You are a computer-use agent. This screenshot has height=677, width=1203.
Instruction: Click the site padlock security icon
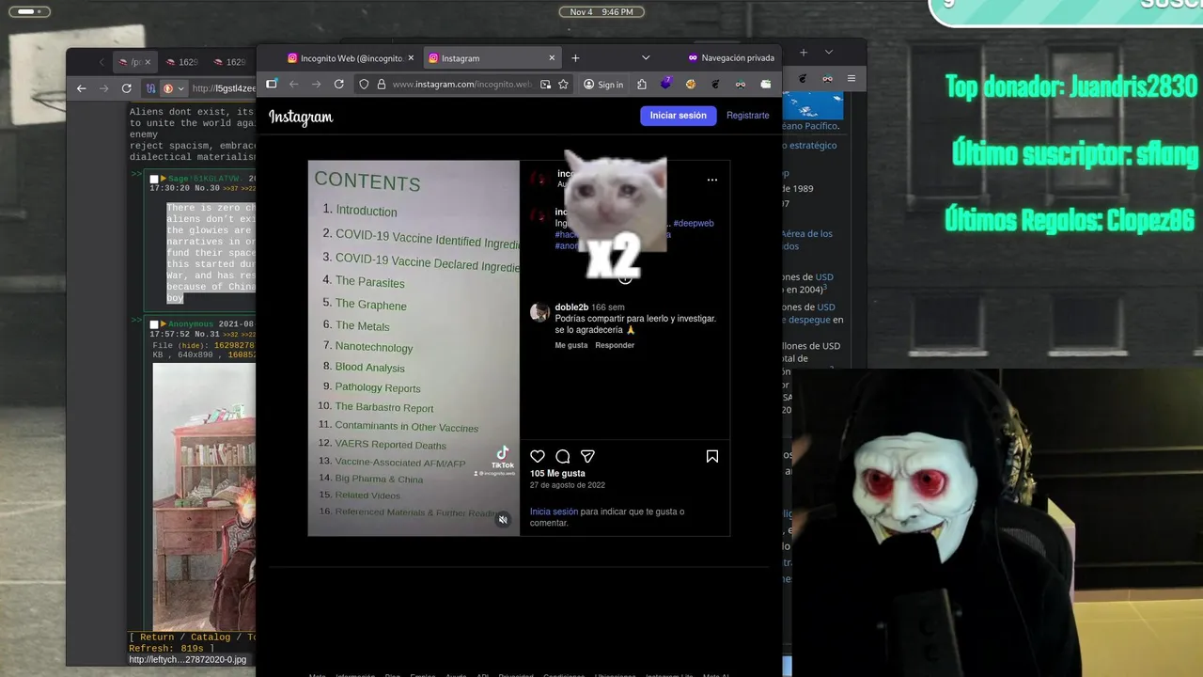tap(381, 84)
